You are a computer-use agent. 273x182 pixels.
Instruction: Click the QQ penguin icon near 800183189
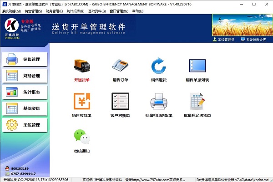pos(7,168)
